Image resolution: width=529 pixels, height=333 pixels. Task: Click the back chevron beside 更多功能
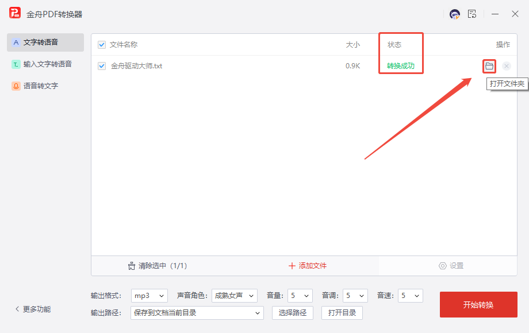click(17, 309)
